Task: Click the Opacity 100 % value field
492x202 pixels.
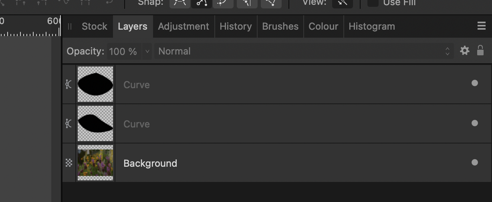Action: 123,51
